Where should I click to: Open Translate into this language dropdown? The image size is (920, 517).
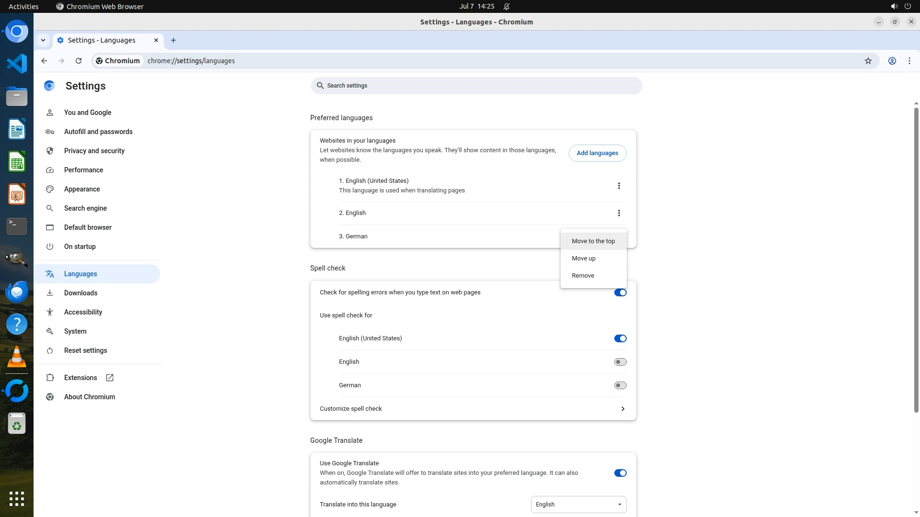pyautogui.click(x=578, y=505)
